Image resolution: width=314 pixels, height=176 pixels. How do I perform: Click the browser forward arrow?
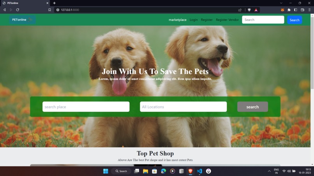[11, 10]
